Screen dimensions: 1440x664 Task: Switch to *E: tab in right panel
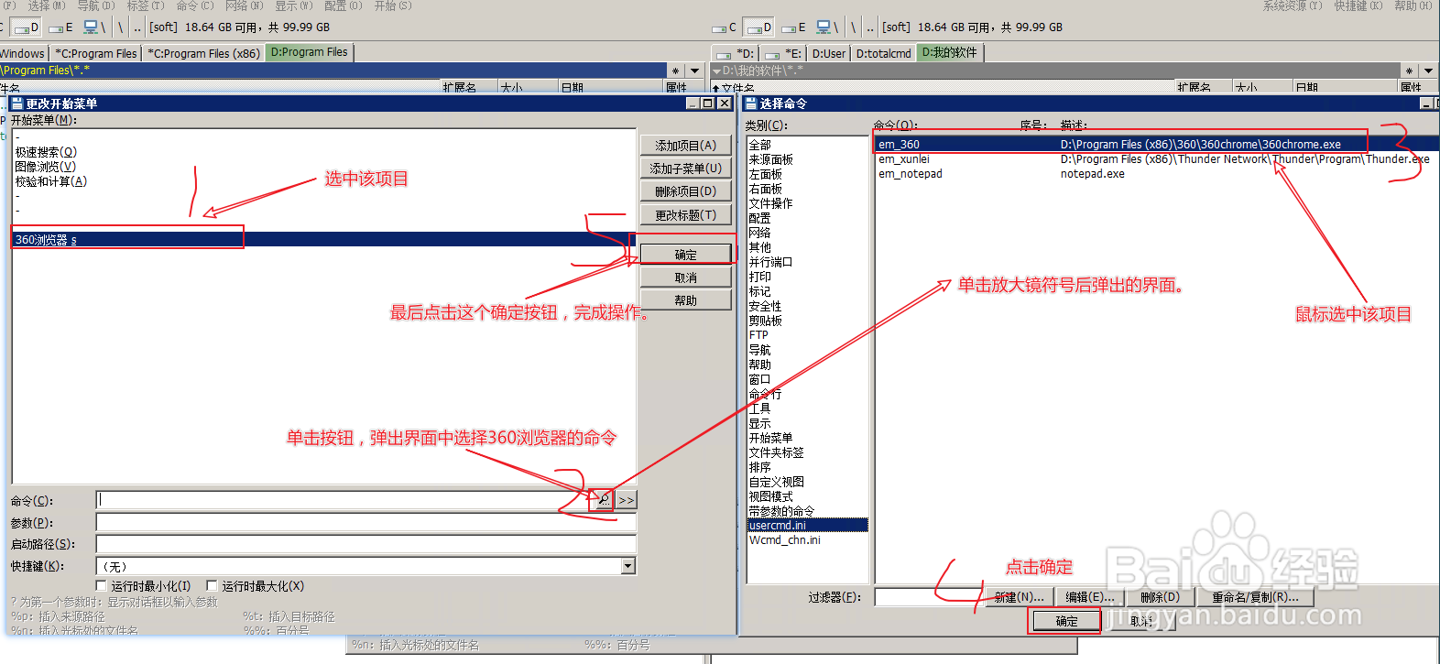783,53
